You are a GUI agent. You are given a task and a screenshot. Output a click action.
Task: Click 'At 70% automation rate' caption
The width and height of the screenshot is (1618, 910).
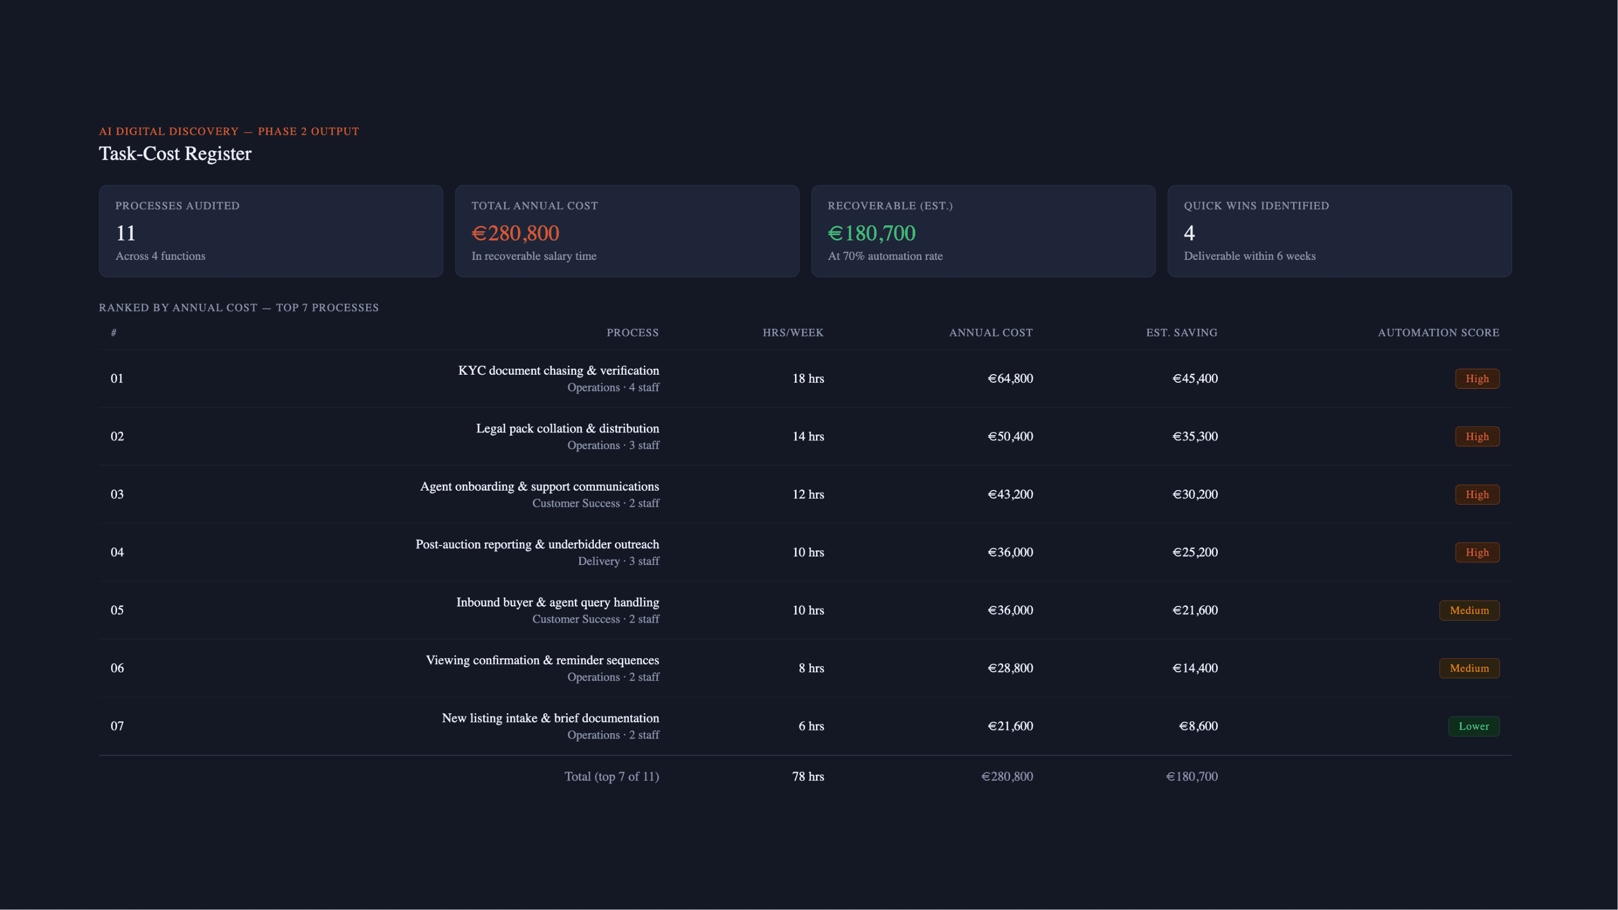tap(885, 256)
